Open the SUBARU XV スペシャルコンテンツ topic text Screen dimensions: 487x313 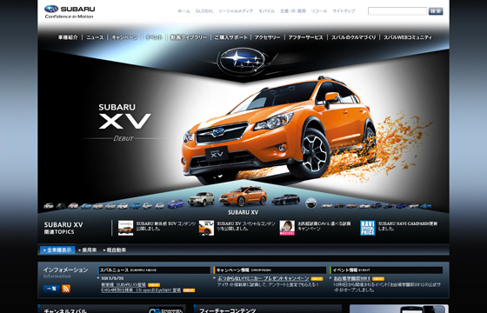[x=246, y=226]
